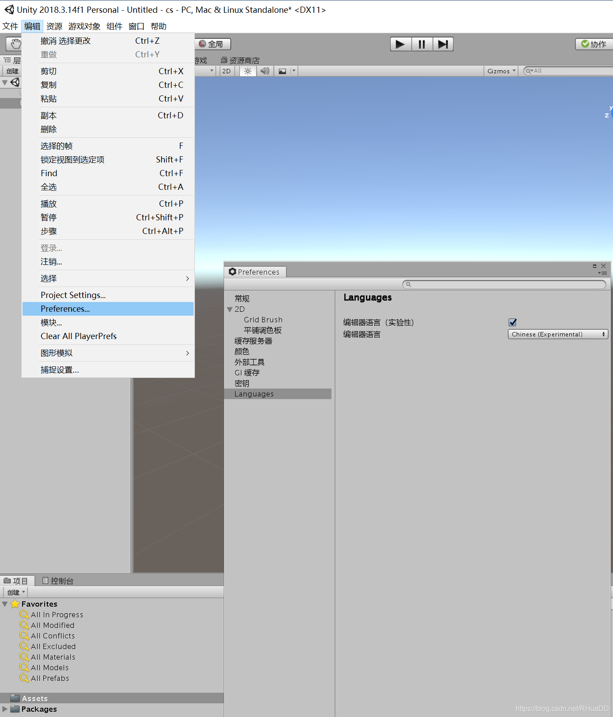Open Project Settings... menu entry

point(108,295)
